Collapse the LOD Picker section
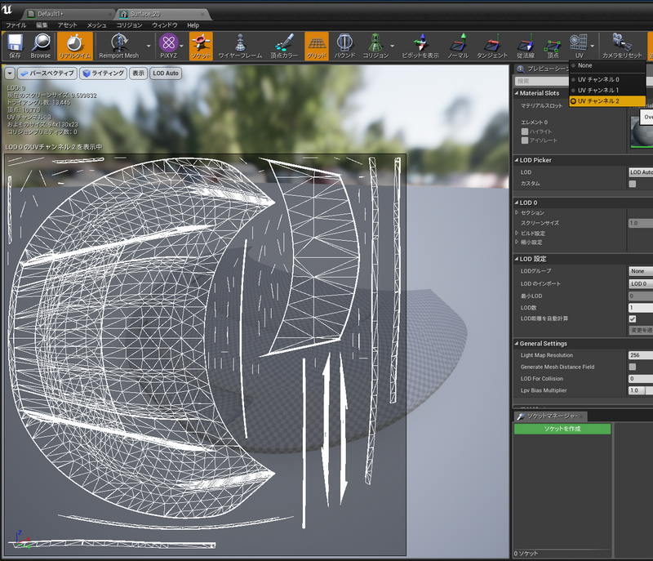This screenshot has height=561, width=653. click(517, 160)
